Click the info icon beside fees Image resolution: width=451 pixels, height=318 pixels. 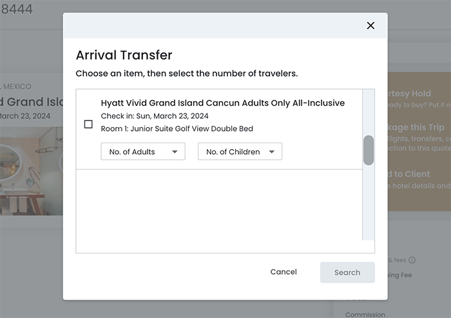point(412,260)
